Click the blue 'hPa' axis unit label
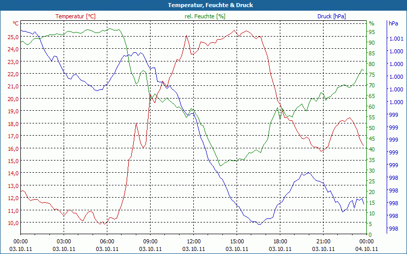407x254 pixels. pyautogui.click(x=393, y=23)
